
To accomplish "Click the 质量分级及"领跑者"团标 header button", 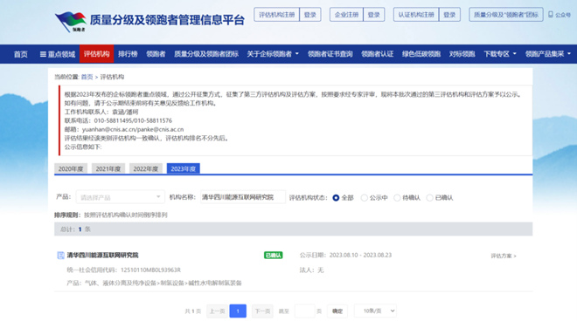I will (x=506, y=15).
